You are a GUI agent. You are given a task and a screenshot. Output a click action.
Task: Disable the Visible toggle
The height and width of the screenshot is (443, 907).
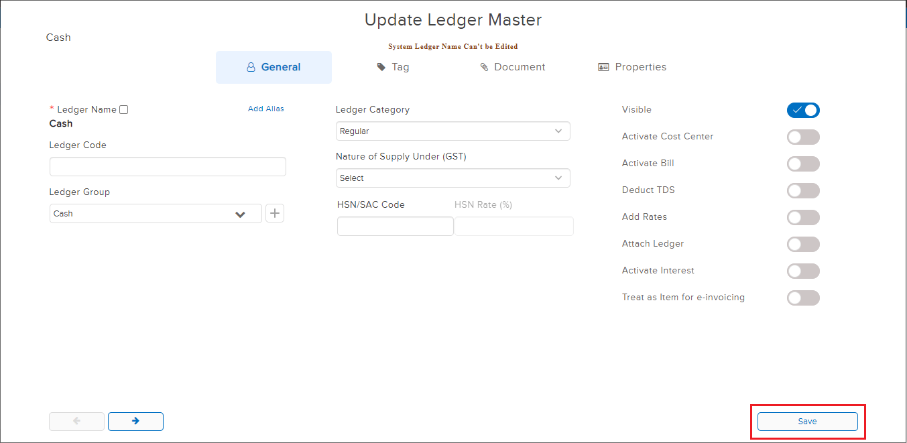(x=803, y=110)
